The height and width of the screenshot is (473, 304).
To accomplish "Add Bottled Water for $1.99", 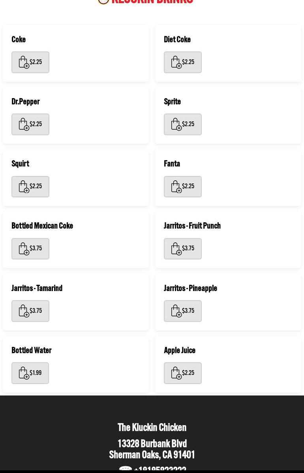I will tap(36, 373).
